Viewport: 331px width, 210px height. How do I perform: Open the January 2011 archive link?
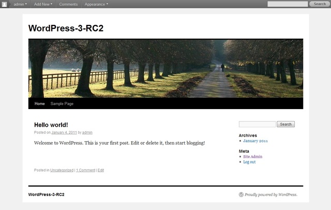pyautogui.click(x=255, y=141)
